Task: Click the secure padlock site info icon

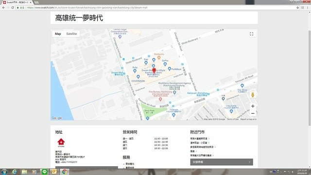Action: (18, 8)
